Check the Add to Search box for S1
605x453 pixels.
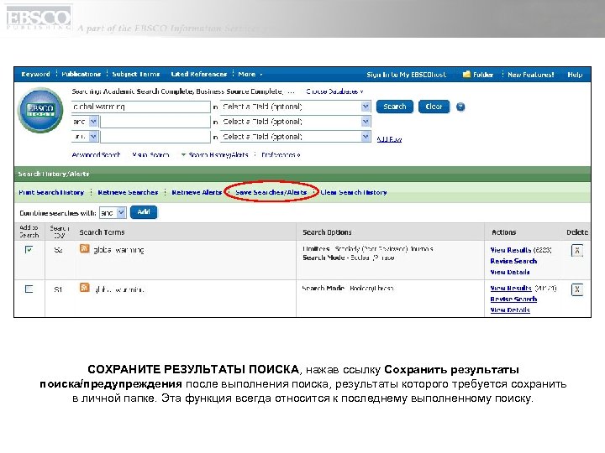point(29,289)
